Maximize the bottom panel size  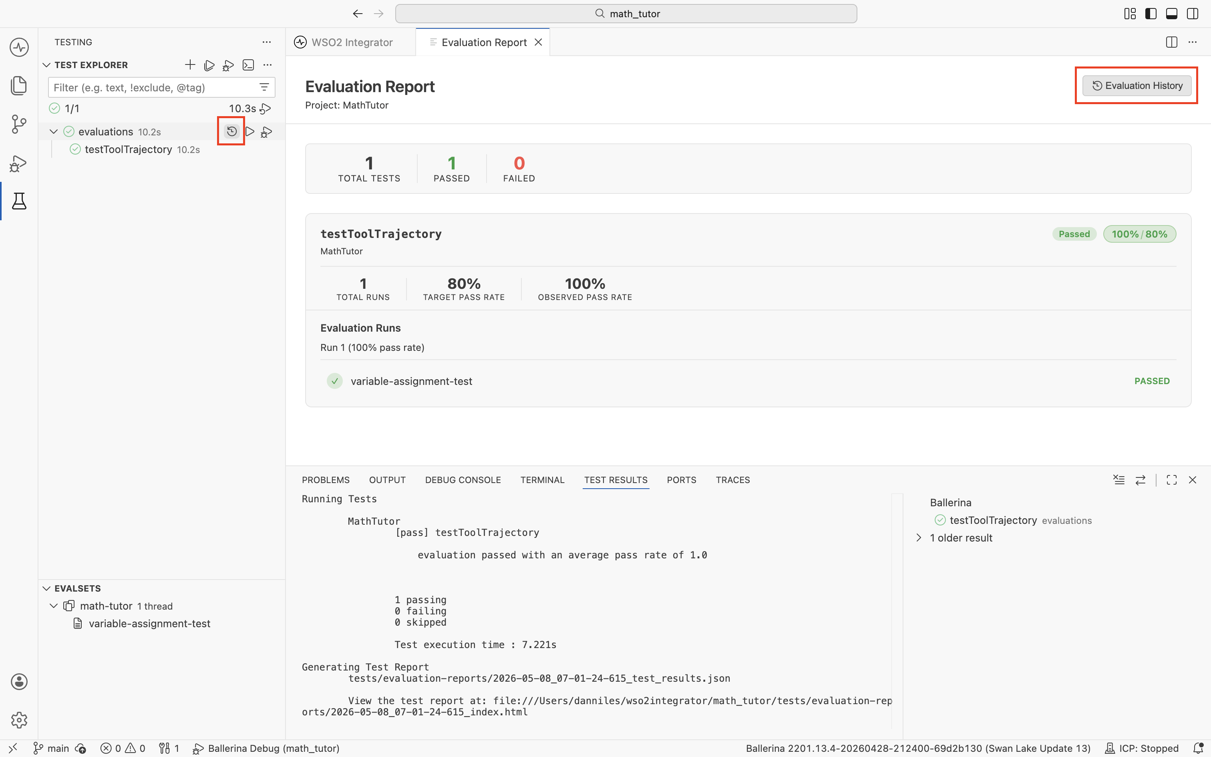pyautogui.click(x=1171, y=480)
